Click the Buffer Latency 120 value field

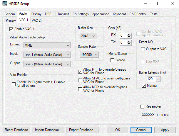pos(151,79)
